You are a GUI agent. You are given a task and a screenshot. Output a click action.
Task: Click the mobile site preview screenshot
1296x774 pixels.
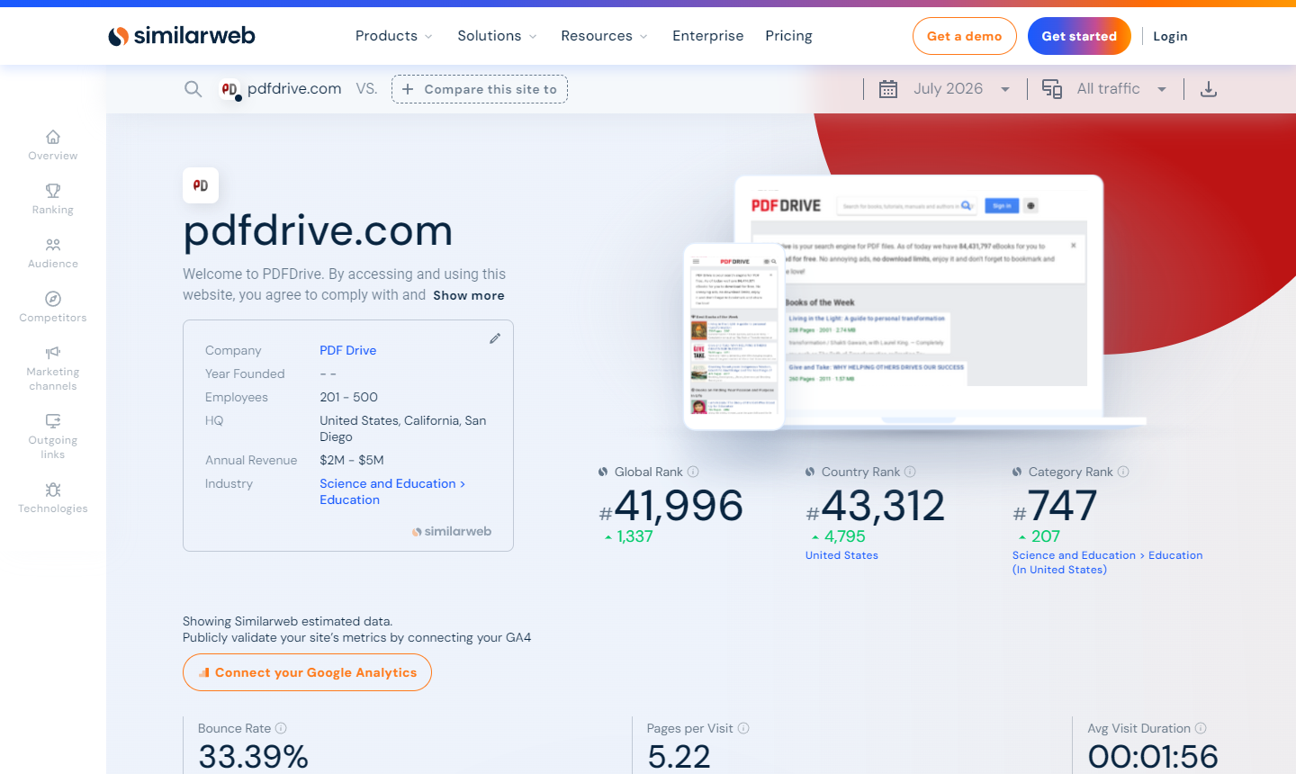point(734,337)
